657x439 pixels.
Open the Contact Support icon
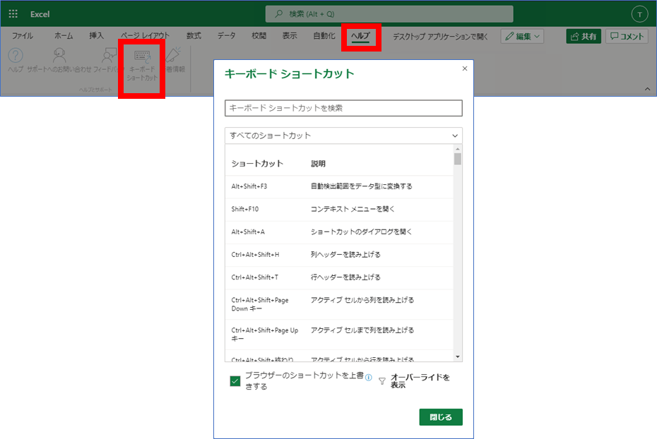59,56
